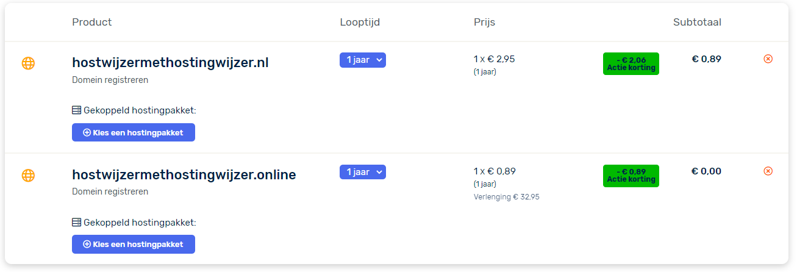Open the 1 jaar dropdown for .nl domain
The height and width of the screenshot is (272, 797).
pos(363,60)
